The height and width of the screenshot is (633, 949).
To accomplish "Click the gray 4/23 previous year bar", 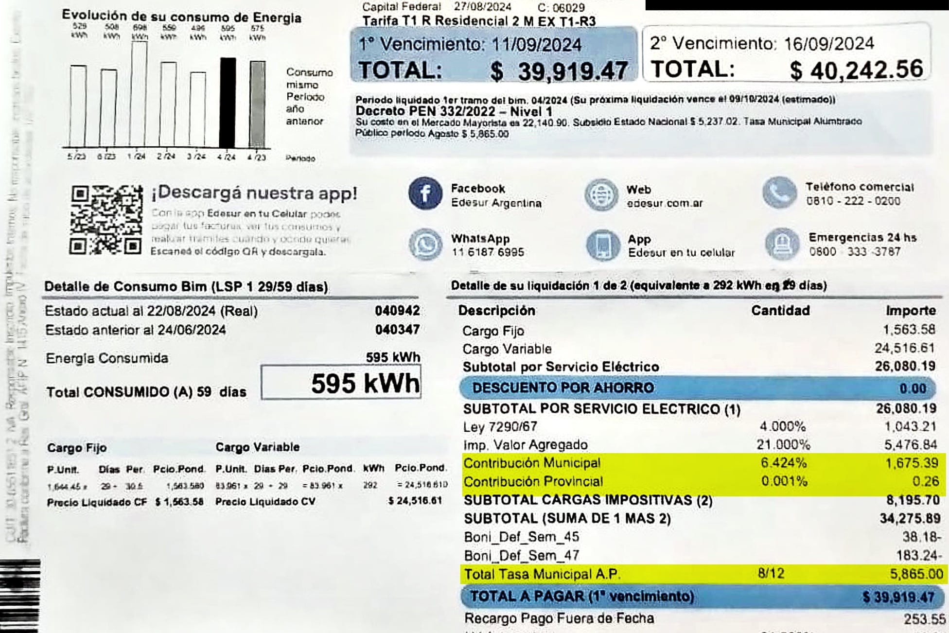I will pos(258,104).
